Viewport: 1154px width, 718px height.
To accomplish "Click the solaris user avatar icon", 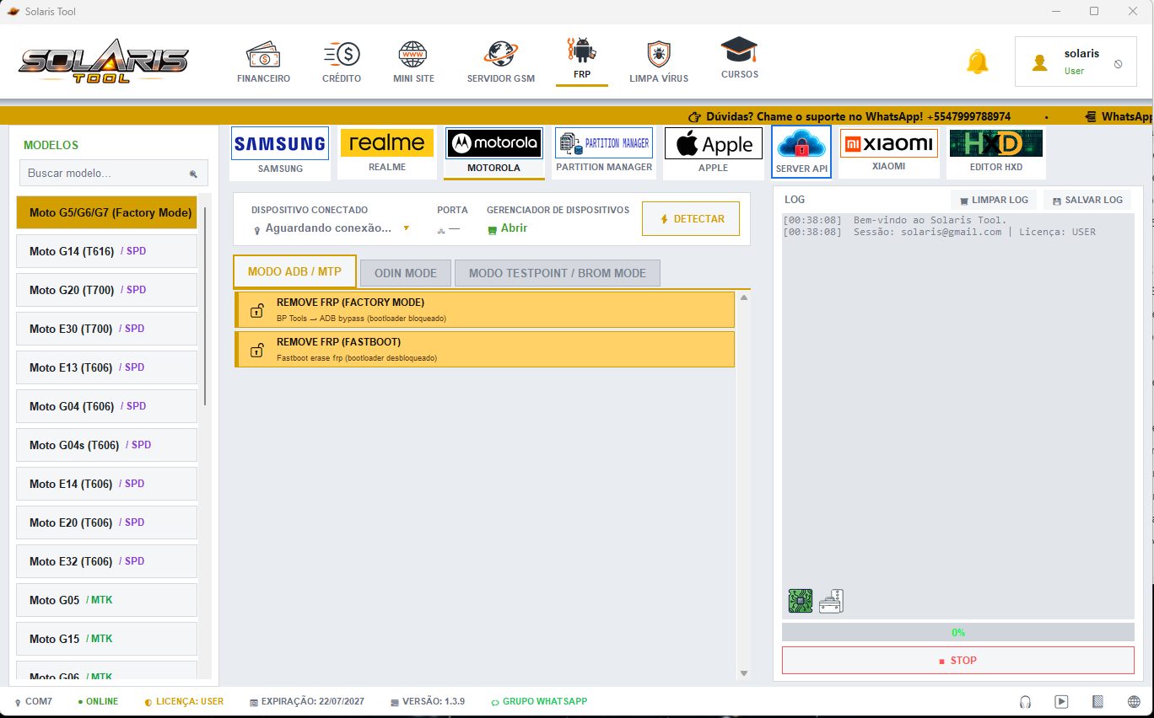I will 1040,63.
